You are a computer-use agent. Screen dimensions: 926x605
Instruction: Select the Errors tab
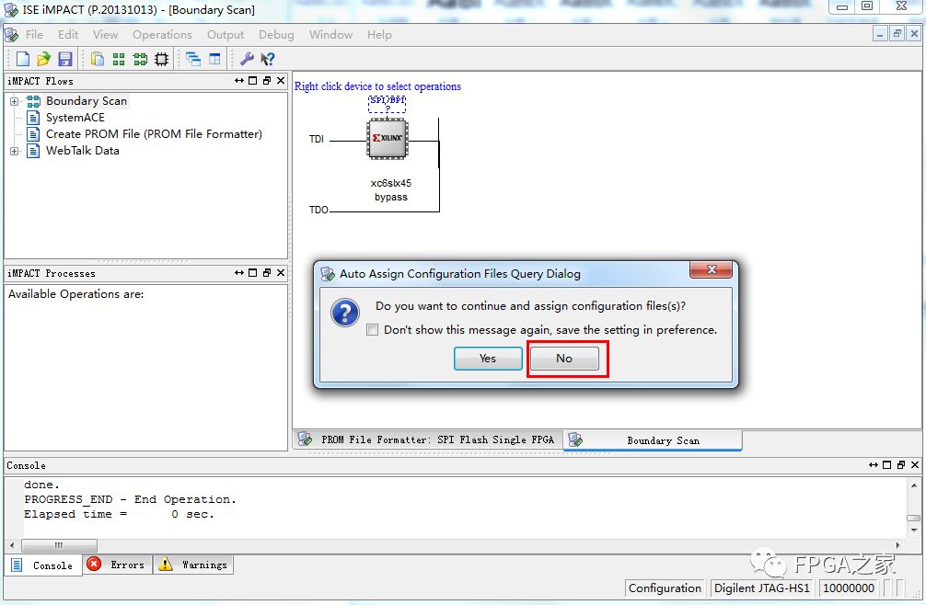point(118,565)
